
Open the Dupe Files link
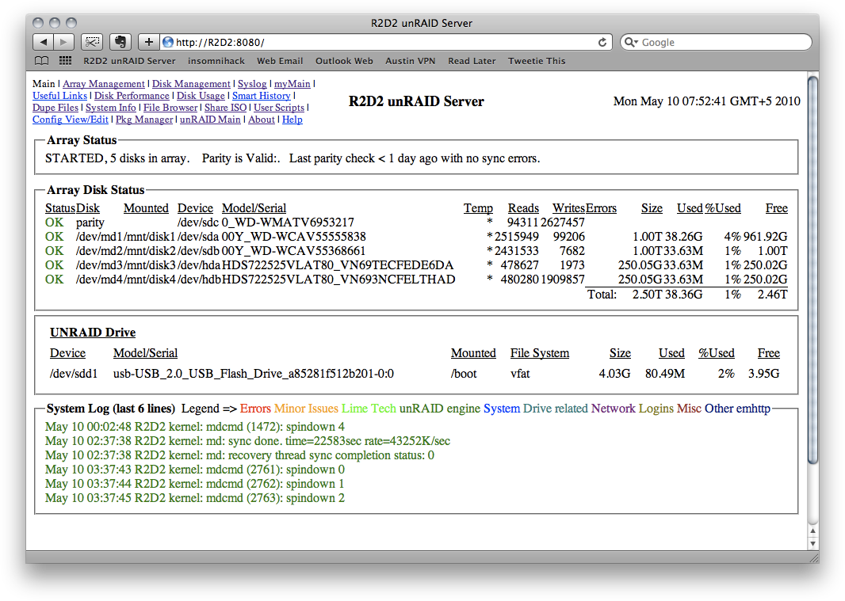55,107
